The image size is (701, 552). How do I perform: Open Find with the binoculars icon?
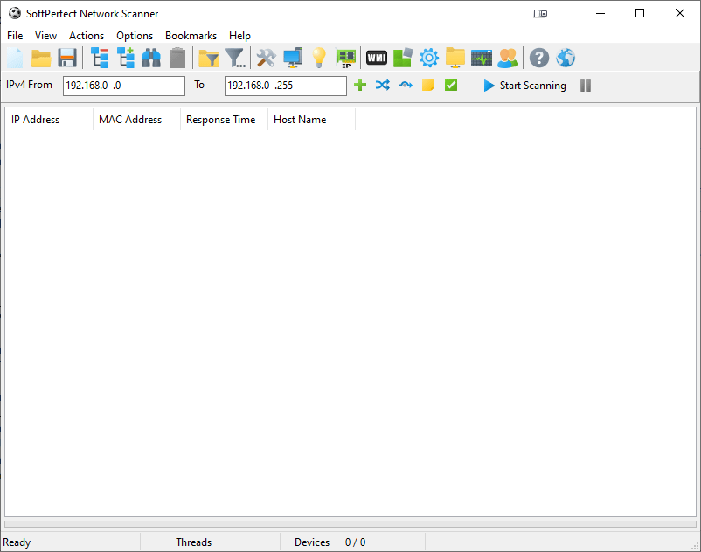(151, 58)
